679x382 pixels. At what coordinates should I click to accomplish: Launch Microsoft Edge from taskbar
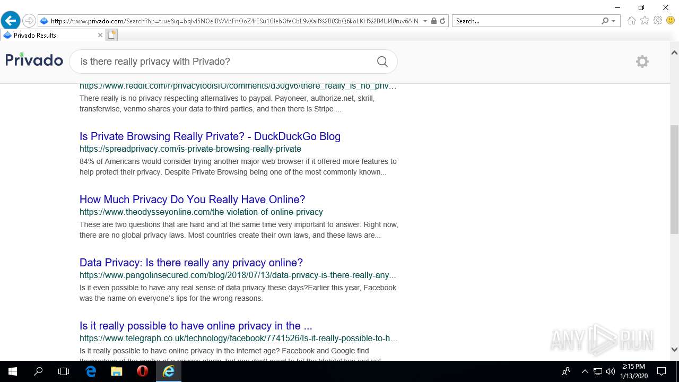tap(91, 371)
